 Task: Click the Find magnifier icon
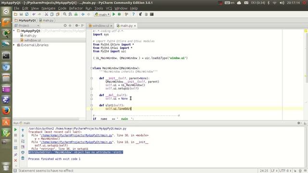click(64, 14)
